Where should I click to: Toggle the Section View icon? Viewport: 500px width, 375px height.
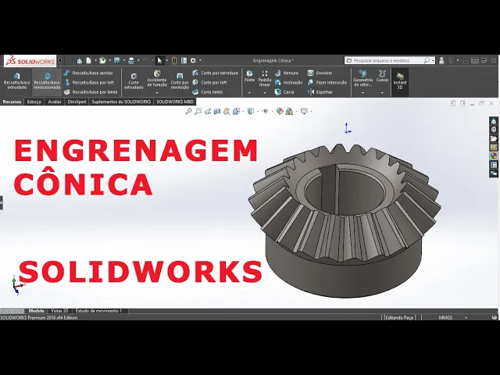pyautogui.click(x=217, y=111)
